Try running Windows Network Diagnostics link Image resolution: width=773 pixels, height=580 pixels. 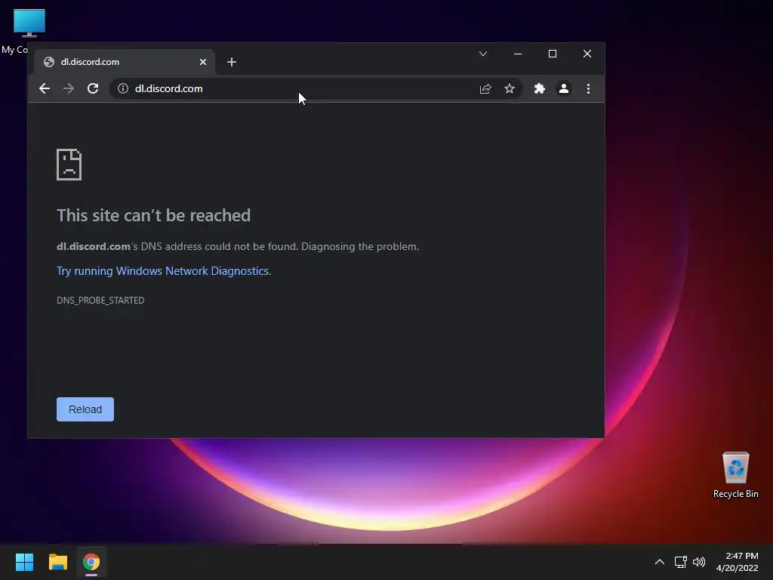pyautogui.click(x=163, y=271)
